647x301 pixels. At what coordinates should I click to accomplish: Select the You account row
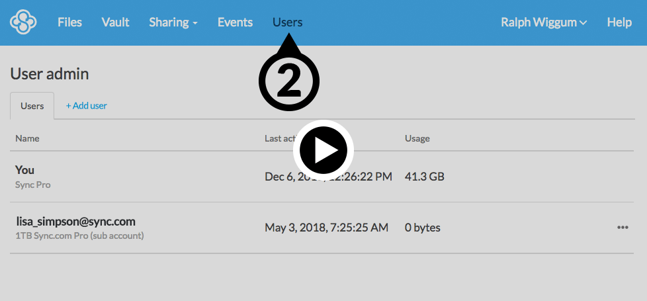click(x=24, y=170)
